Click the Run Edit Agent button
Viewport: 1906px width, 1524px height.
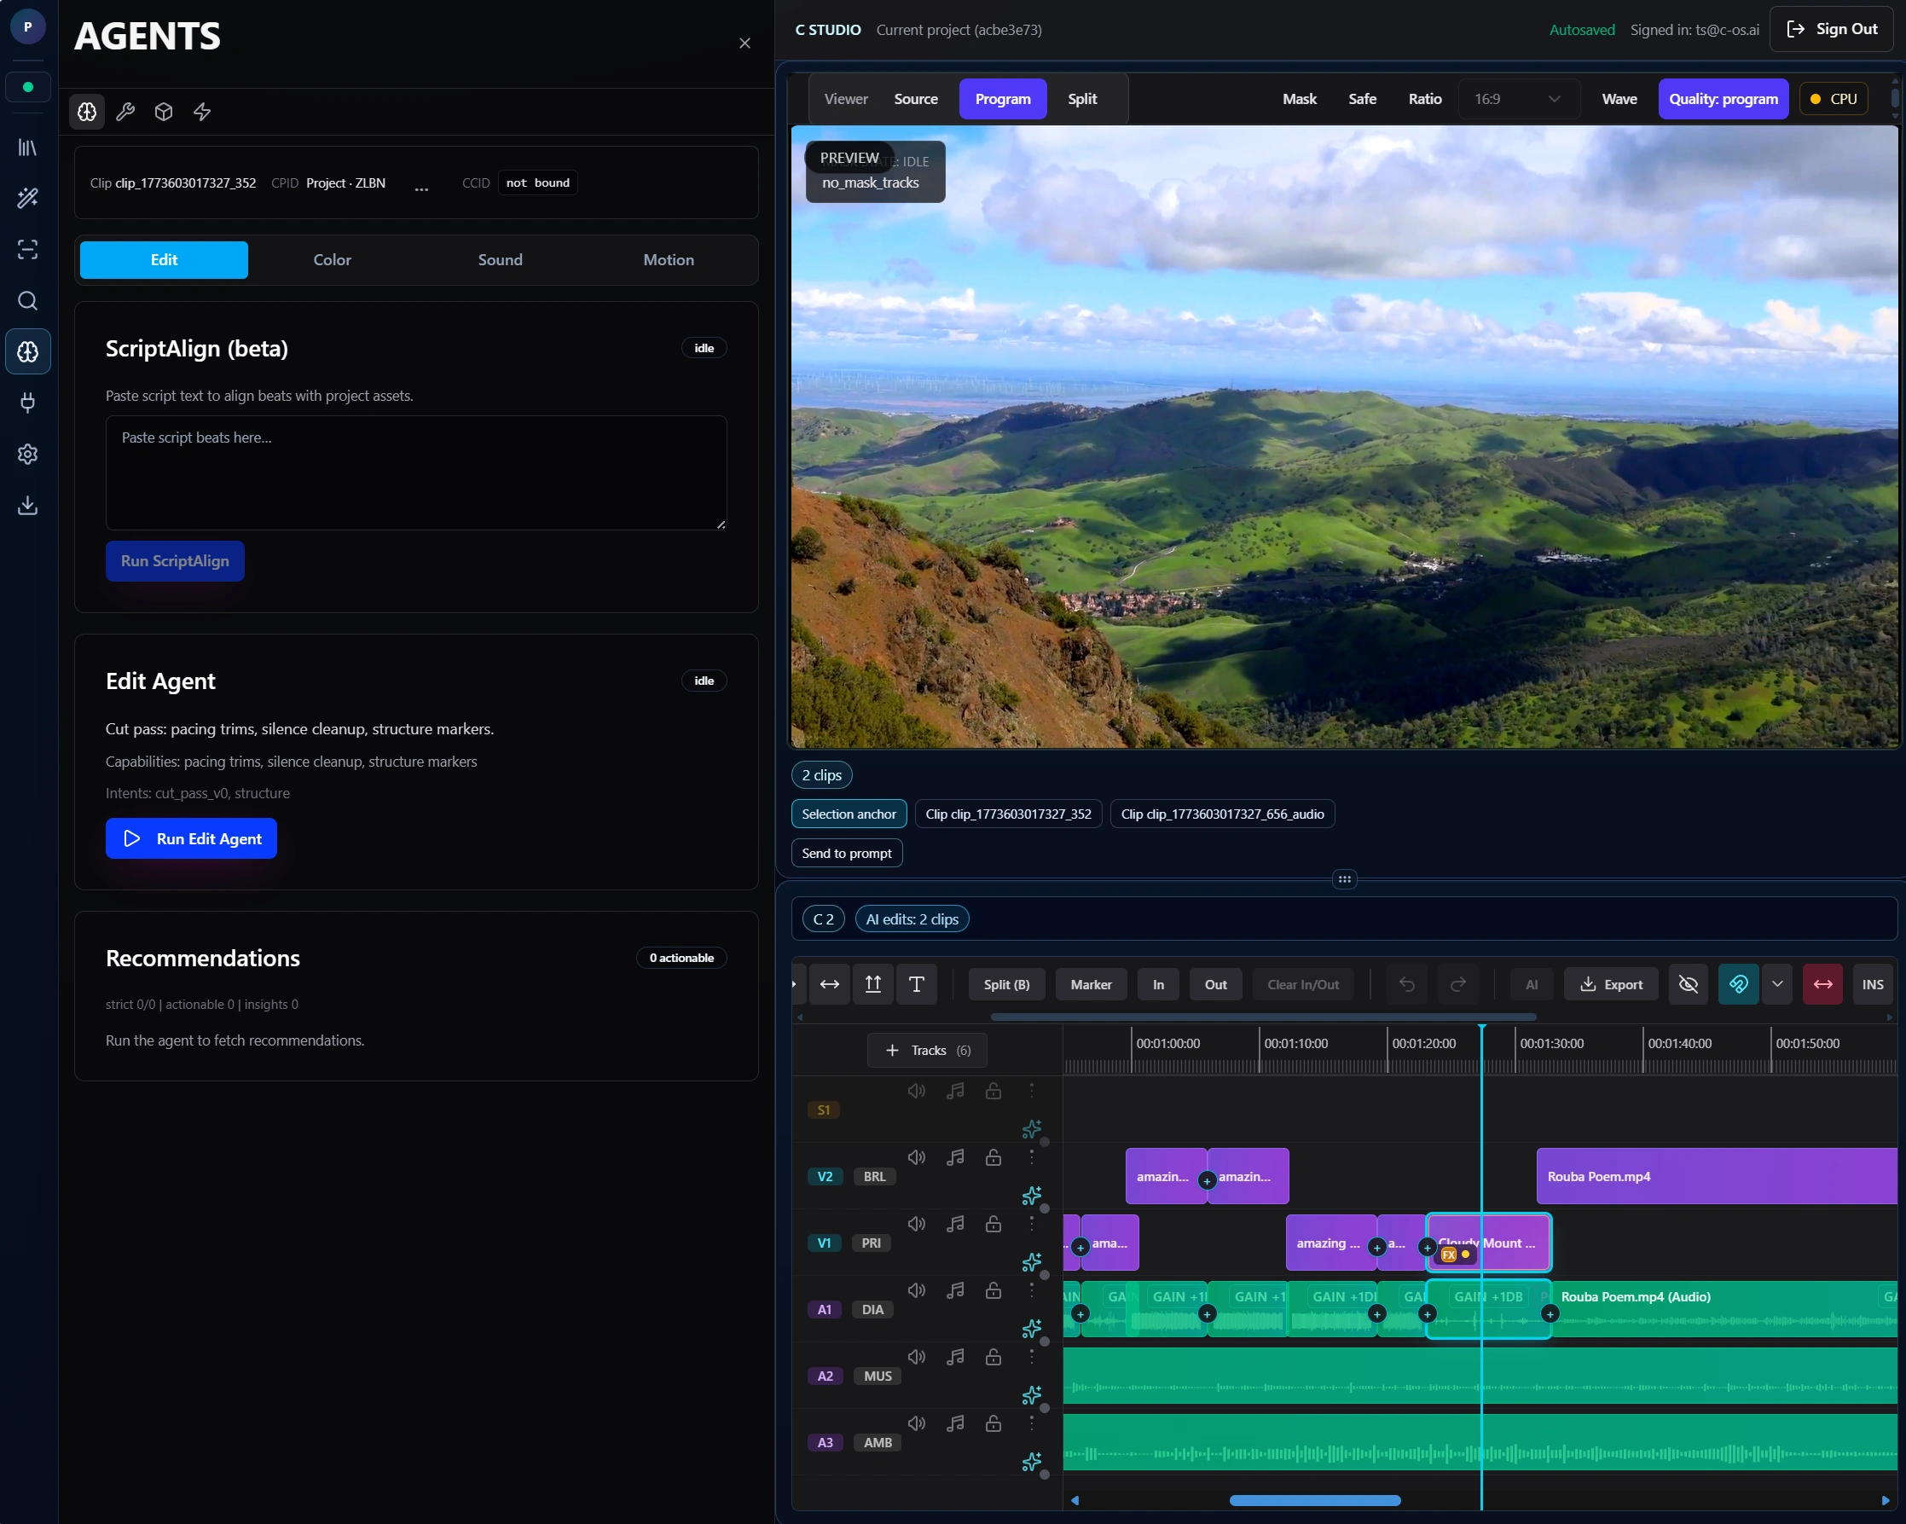pos(191,838)
